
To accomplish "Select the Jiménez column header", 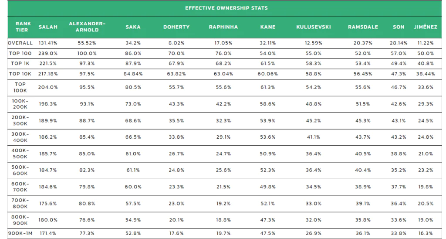I will [425, 27].
